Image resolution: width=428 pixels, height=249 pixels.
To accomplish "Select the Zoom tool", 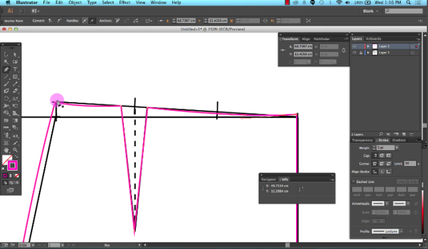I will pyautogui.click(x=15, y=150).
